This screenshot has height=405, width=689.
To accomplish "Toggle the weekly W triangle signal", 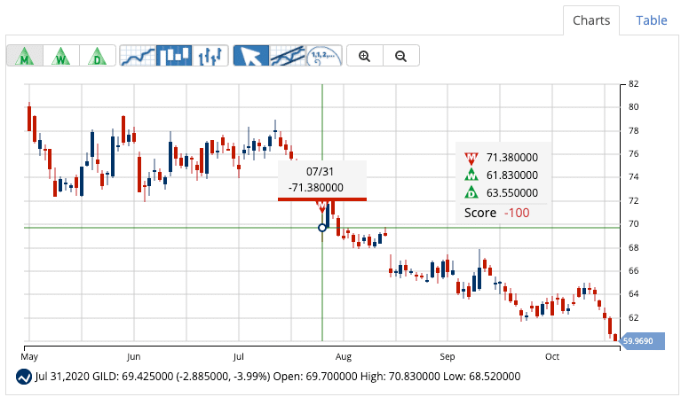I will [x=61, y=56].
